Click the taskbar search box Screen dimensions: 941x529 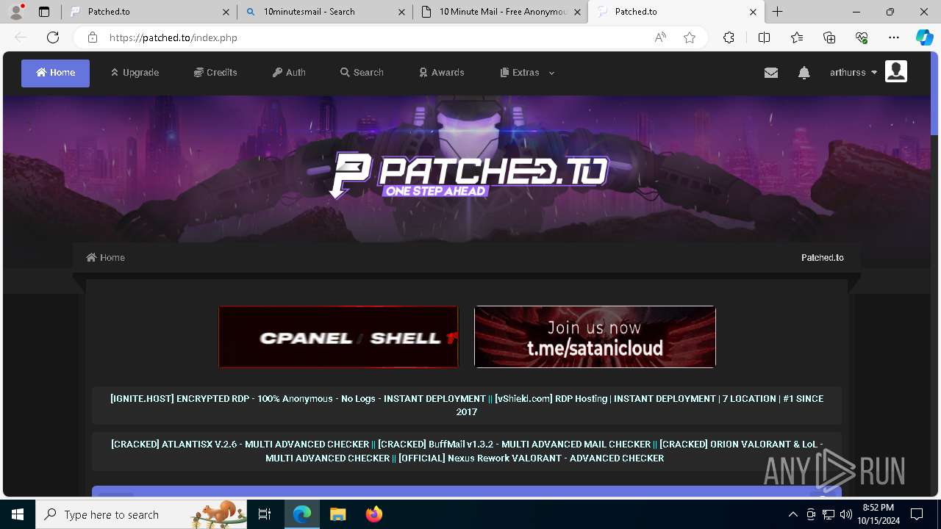click(141, 514)
